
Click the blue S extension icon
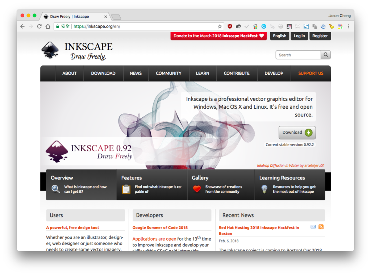point(306,26)
